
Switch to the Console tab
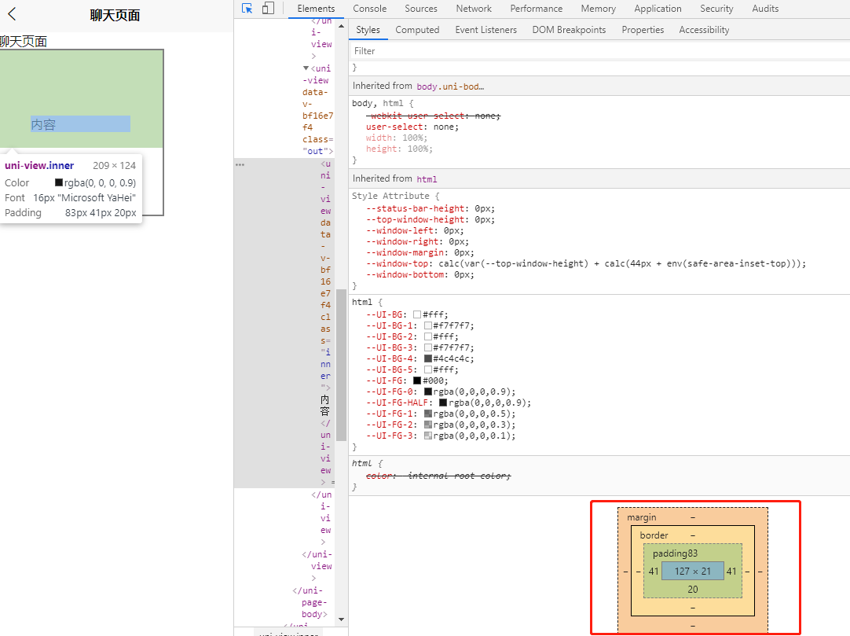coord(370,9)
